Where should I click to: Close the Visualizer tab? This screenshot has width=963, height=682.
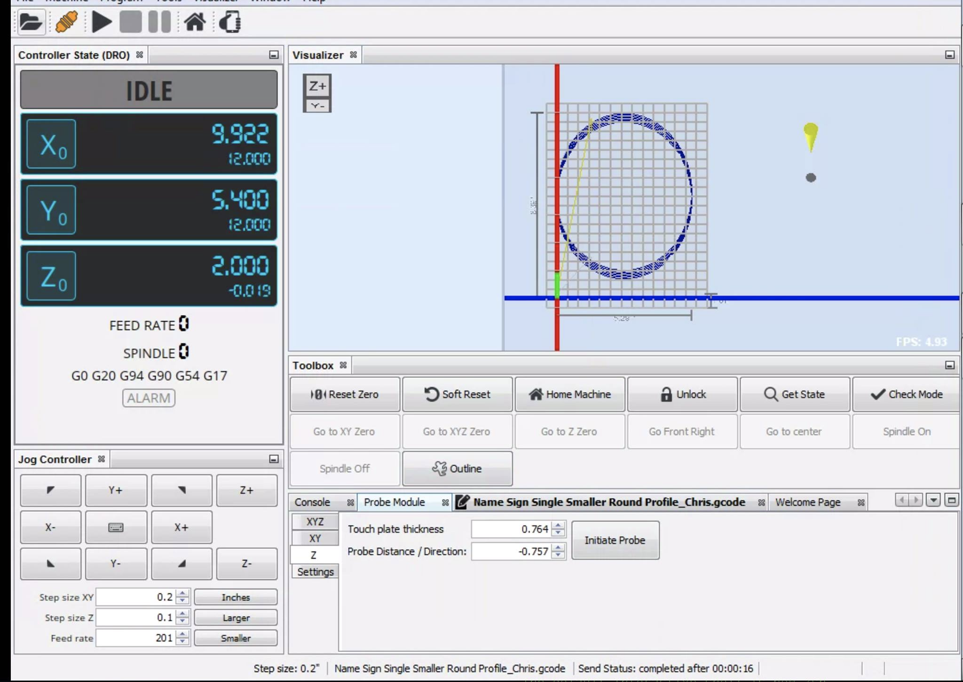click(x=353, y=55)
